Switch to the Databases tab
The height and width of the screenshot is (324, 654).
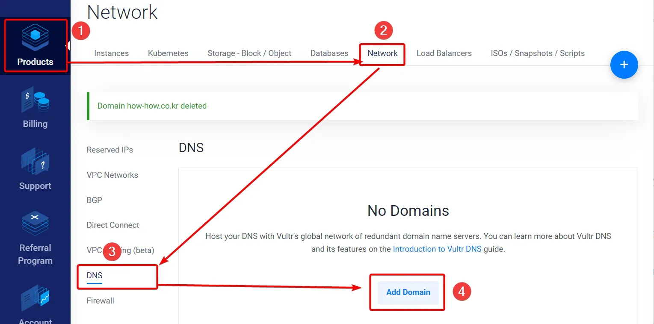pos(329,53)
